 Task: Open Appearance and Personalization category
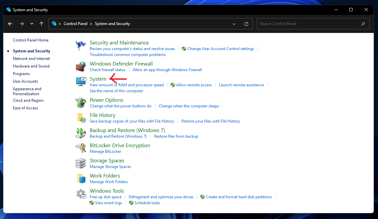(x=27, y=91)
